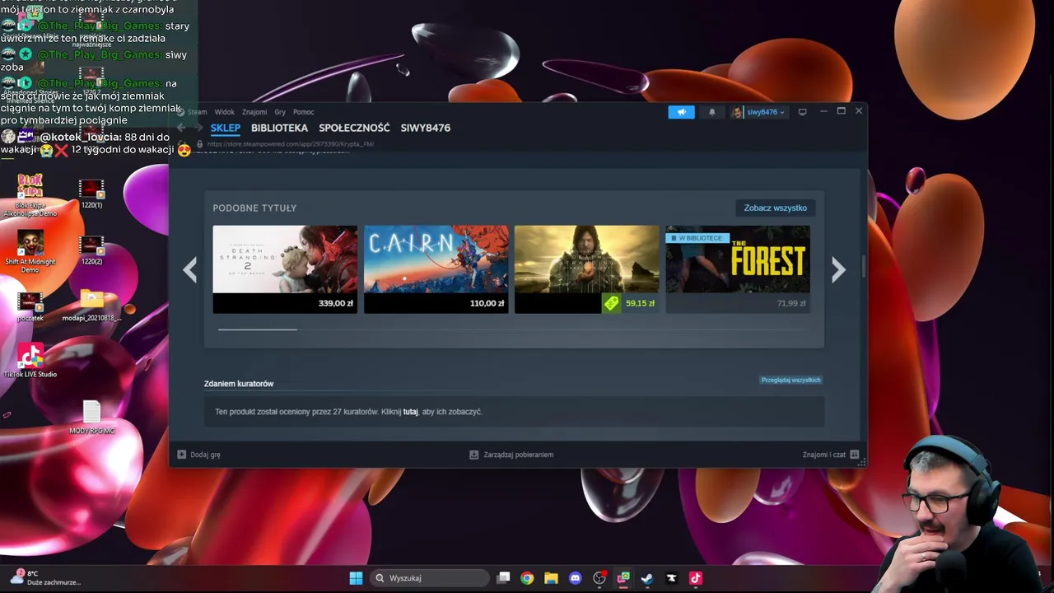
Task: Click the W BIBLIOTECE badge
Action: (x=697, y=238)
